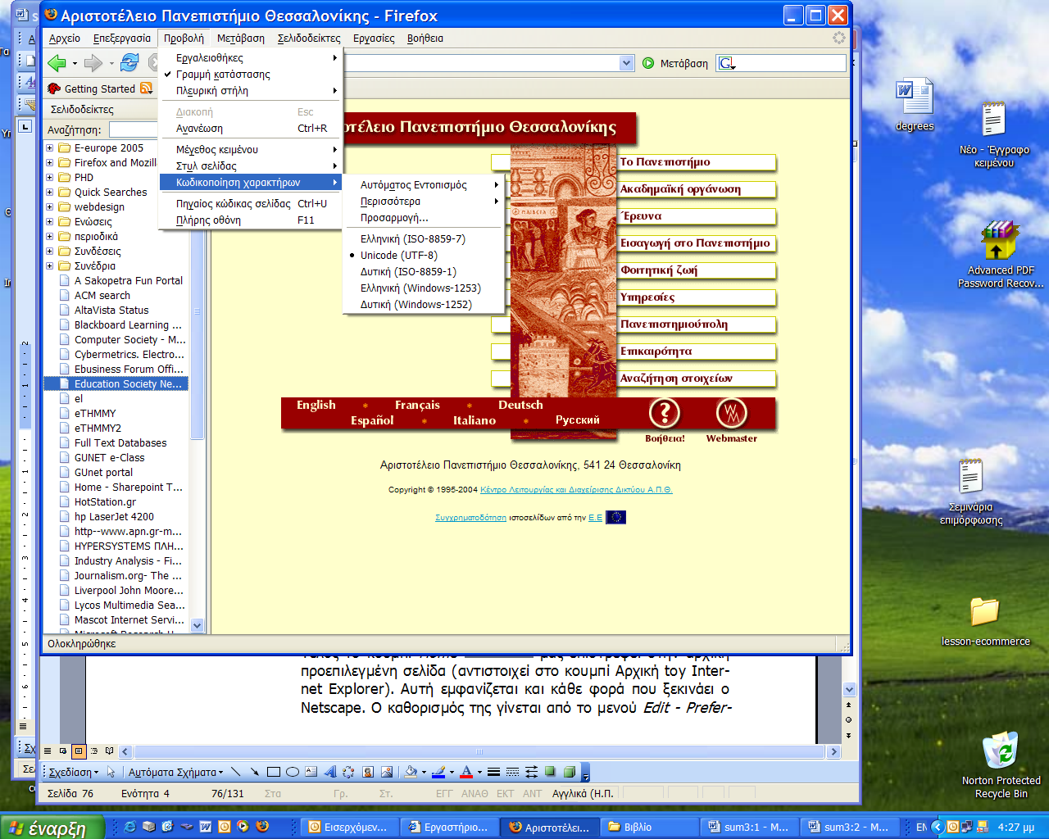Click the Βοήθεια question mark icon on page
This screenshot has width=1049, height=839.
pos(665,413)
